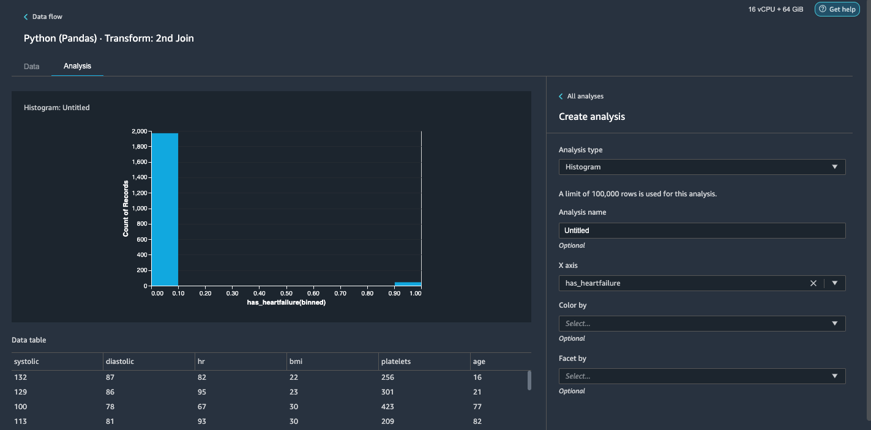Click the Get help button
The width and height of the screenshot is (871, 430).
pos(837,9)
